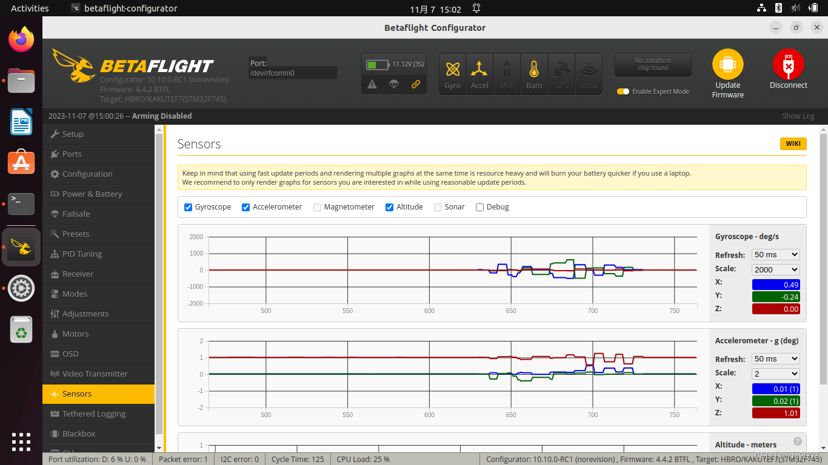Click the notification bell in top bar
The width and height of the screenshot is (828, 465).
pos(476,8)
